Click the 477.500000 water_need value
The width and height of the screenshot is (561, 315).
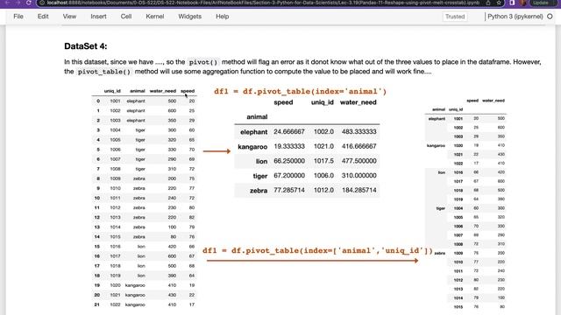tap(359, 161)
